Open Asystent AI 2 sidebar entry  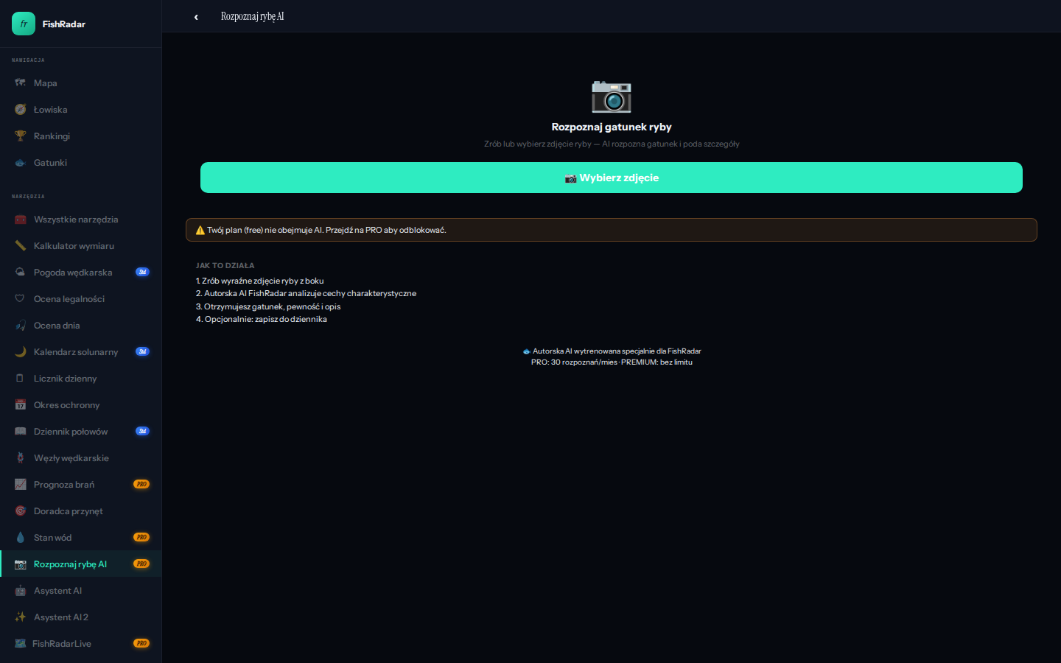[x=60, y=617]
